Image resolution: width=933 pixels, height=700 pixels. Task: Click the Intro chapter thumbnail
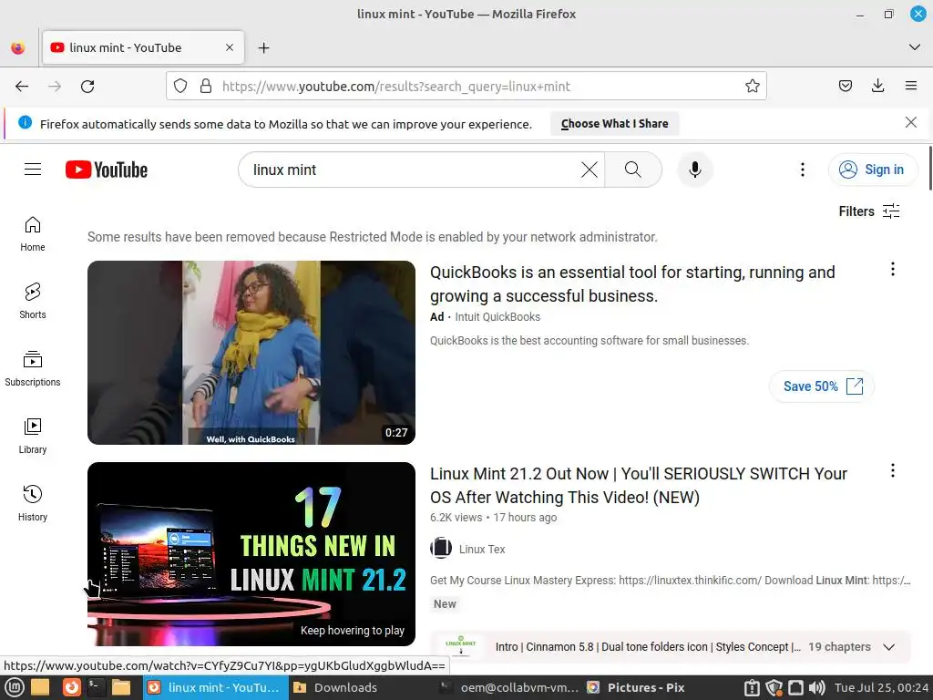[x=460, y=647]
